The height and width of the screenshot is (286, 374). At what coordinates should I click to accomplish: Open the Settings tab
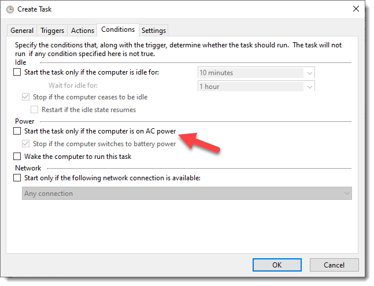click(153, 31)
